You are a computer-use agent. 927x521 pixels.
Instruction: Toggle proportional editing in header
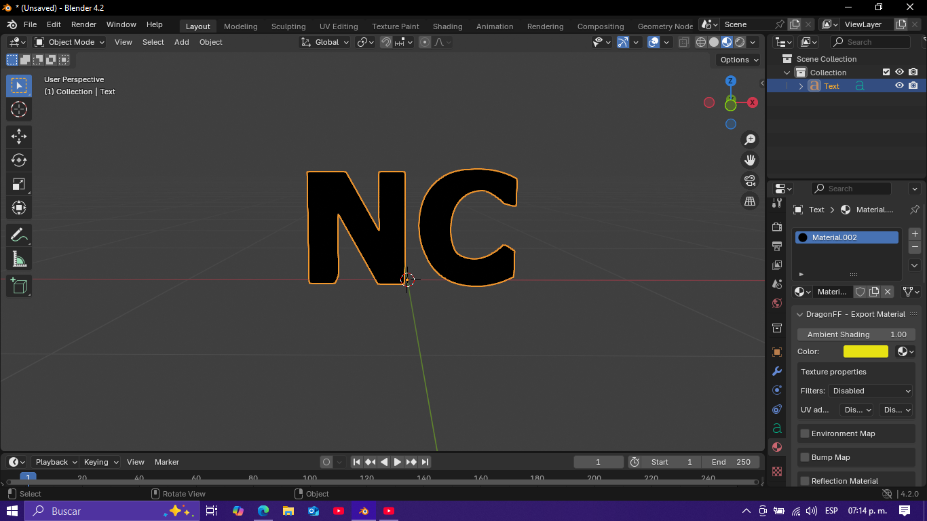pos(425,42)
